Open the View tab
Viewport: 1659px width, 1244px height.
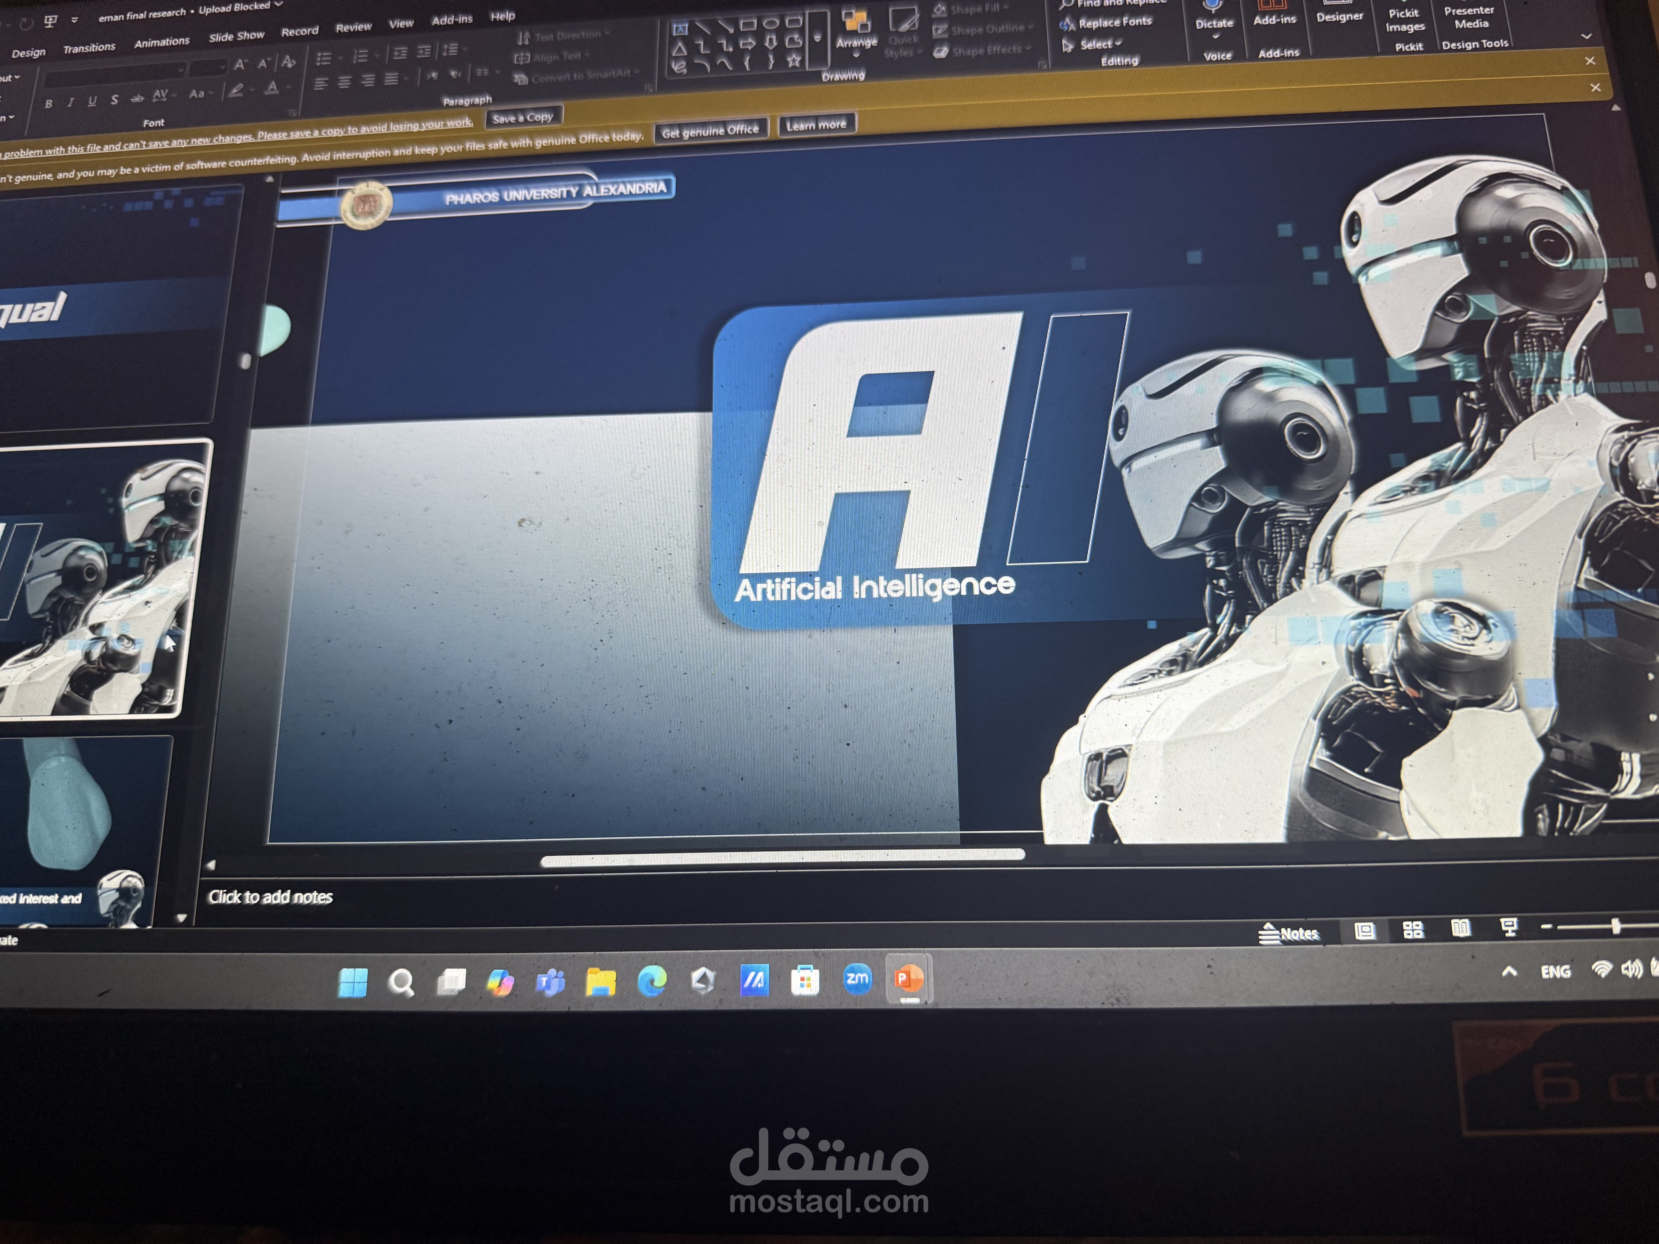(401, 23)
